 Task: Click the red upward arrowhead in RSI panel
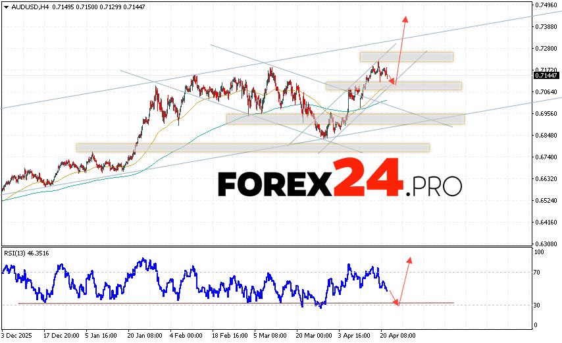click(x=410, y=260)
